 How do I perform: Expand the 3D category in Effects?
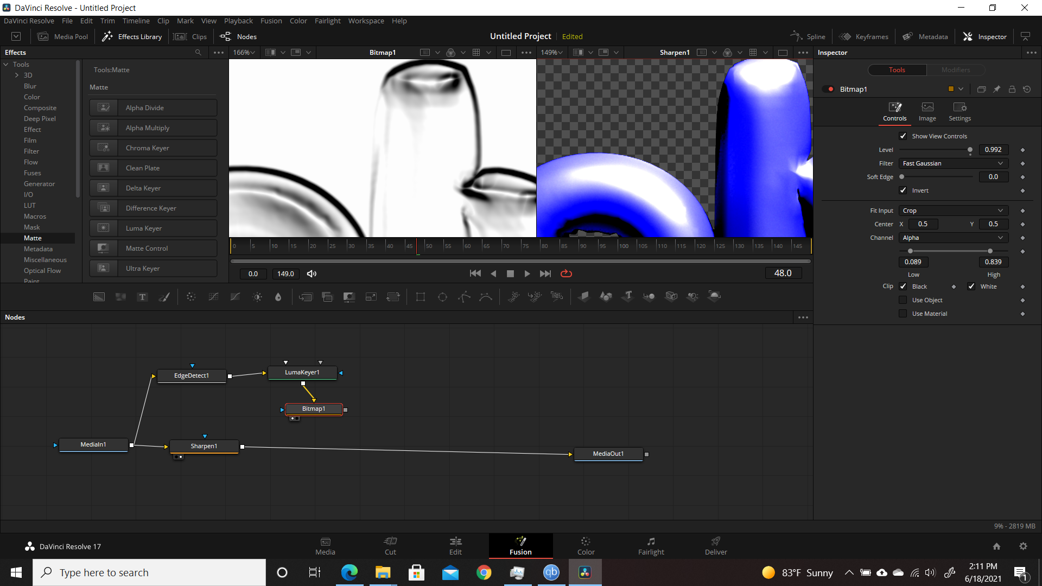pos(17,75)
